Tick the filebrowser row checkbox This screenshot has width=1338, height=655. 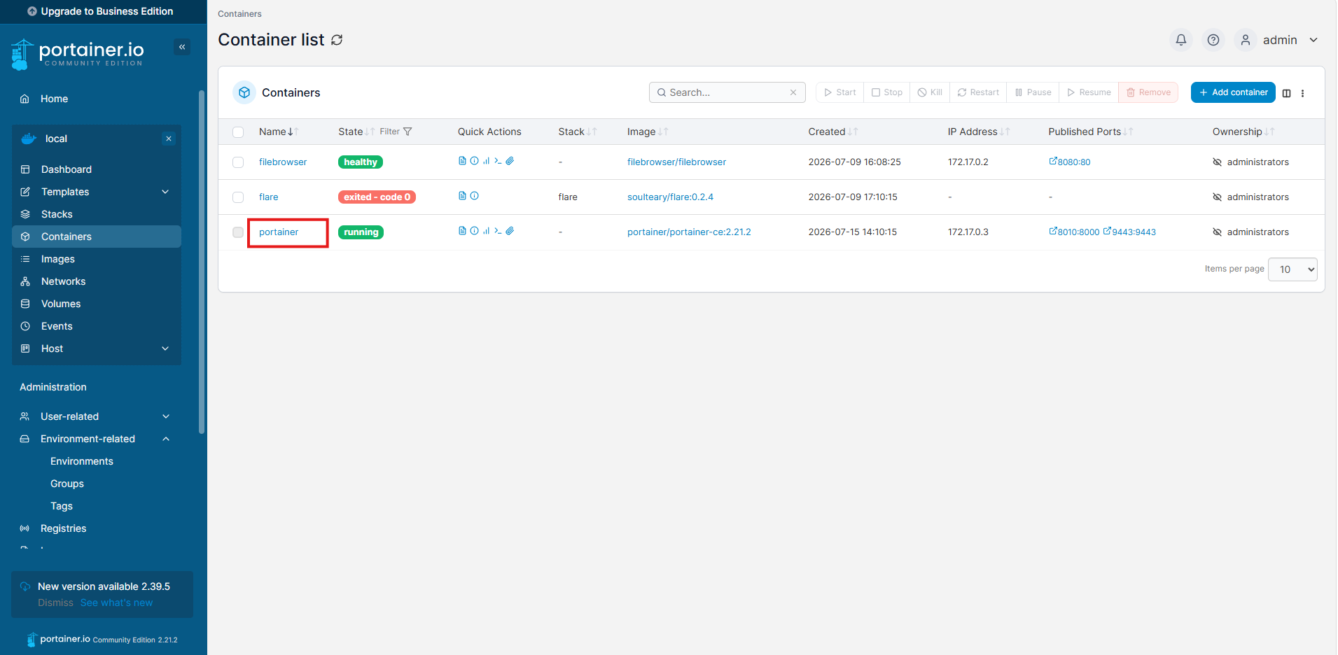[x=238, y=162]
